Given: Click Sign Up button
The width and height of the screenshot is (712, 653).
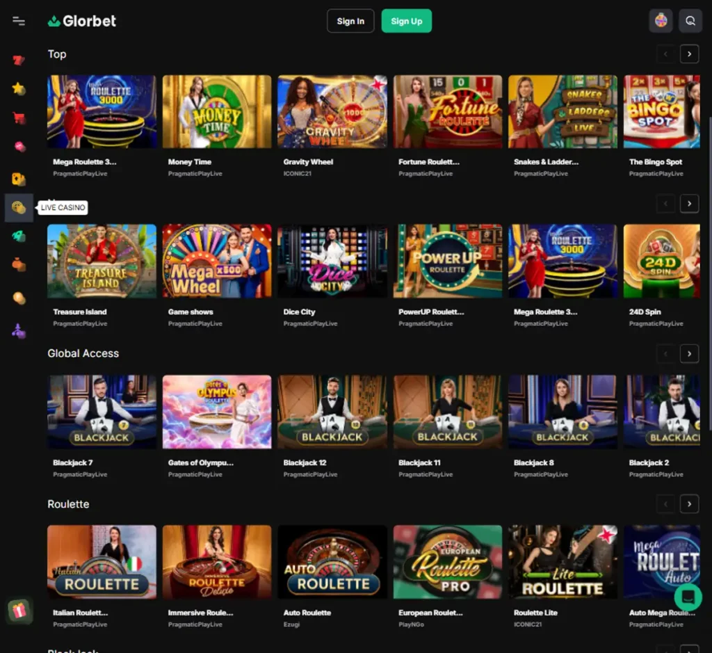Looking at the screenshot, I should click(406, 21).
